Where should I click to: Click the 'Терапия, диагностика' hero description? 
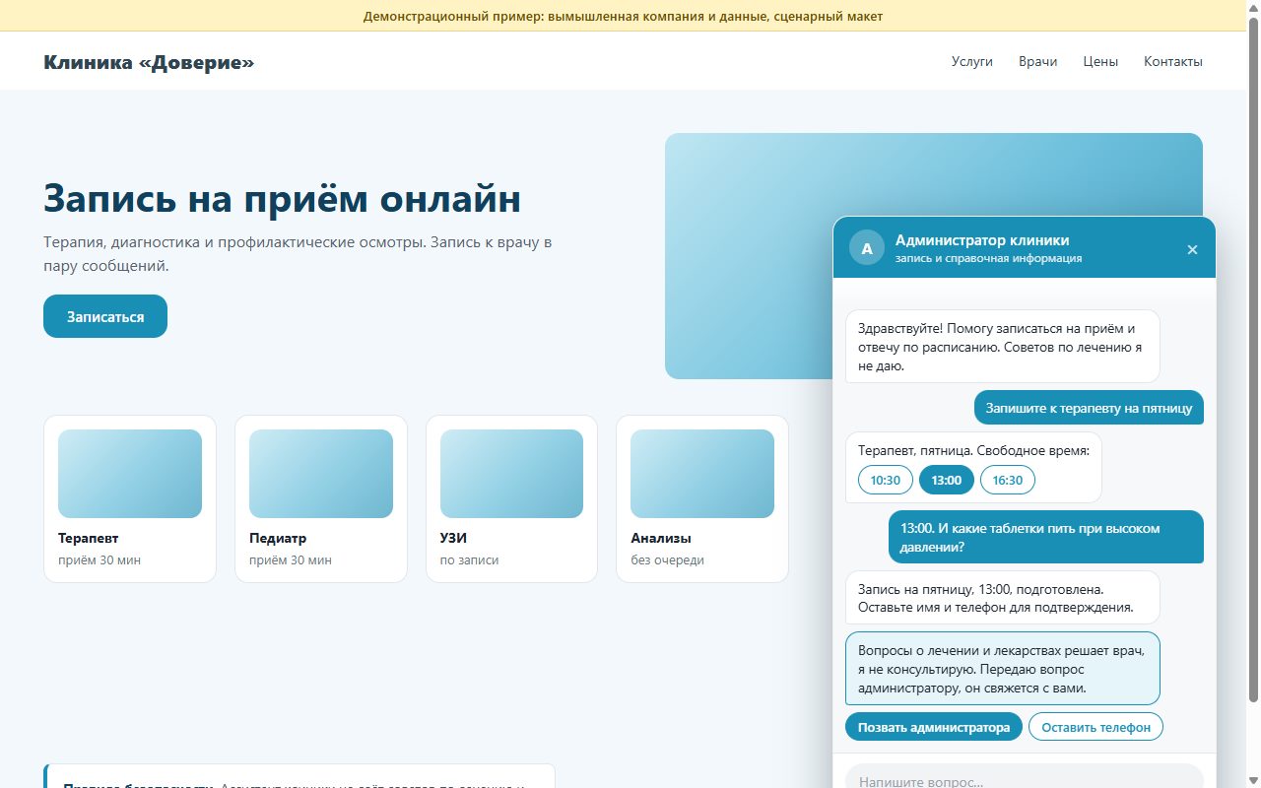coord(298,253)
